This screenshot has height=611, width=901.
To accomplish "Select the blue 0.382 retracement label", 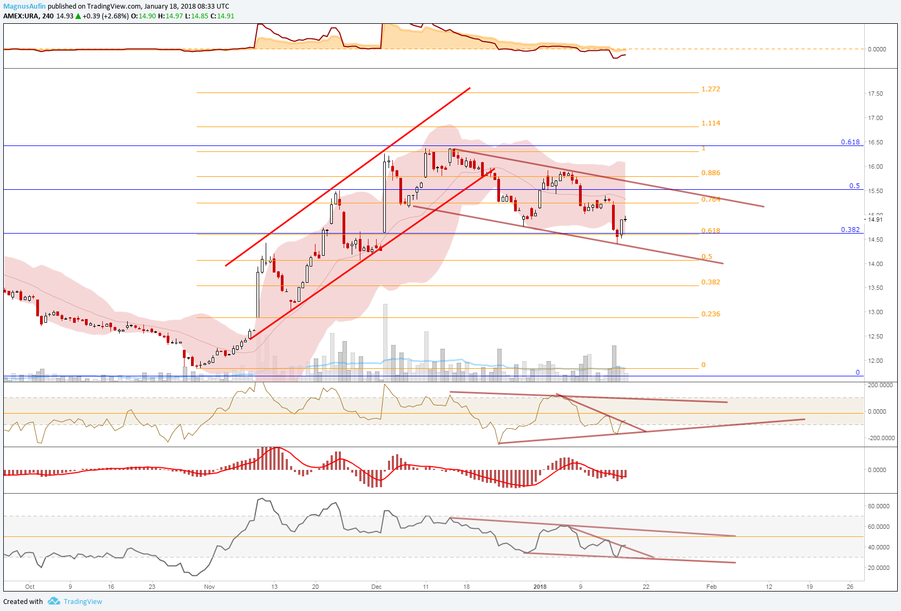I will pyautogui.click(x=850, y=230).
